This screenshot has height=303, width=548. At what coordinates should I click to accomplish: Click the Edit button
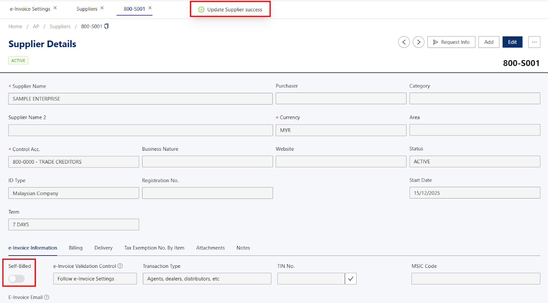pyautogui.click(x=512, y=42)
